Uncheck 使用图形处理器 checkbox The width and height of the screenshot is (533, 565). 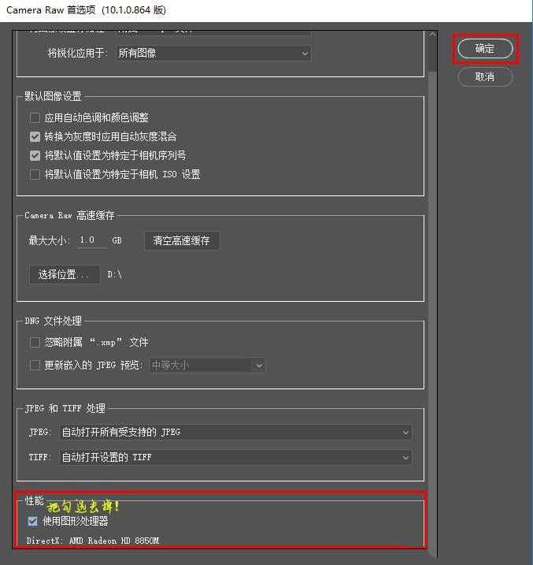pyautogui.click(x=32, y=521)
